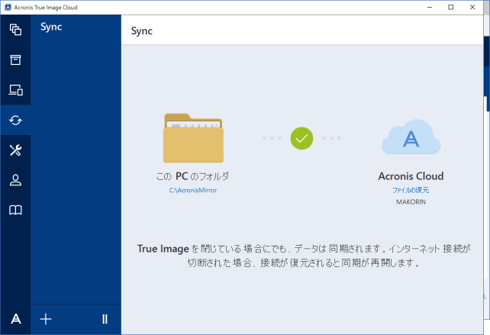Image resolution: width=490 pixels, height=335 pixels.
Task: Click the Sync heading in the main pane
Action: 141,31
